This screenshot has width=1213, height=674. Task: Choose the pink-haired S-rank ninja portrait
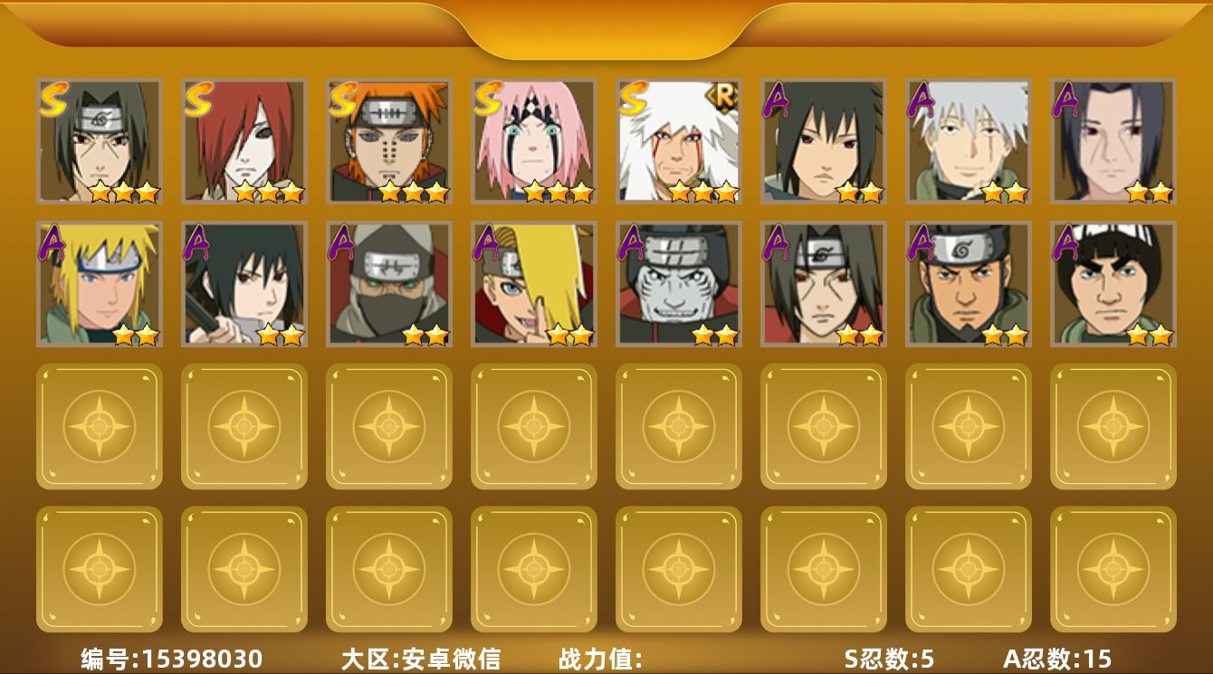click(533, 141)
